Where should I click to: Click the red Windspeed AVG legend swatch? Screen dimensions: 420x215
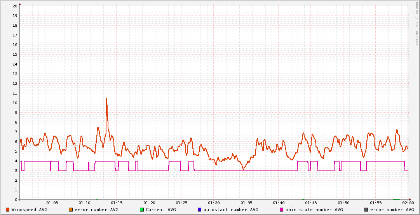7,210
